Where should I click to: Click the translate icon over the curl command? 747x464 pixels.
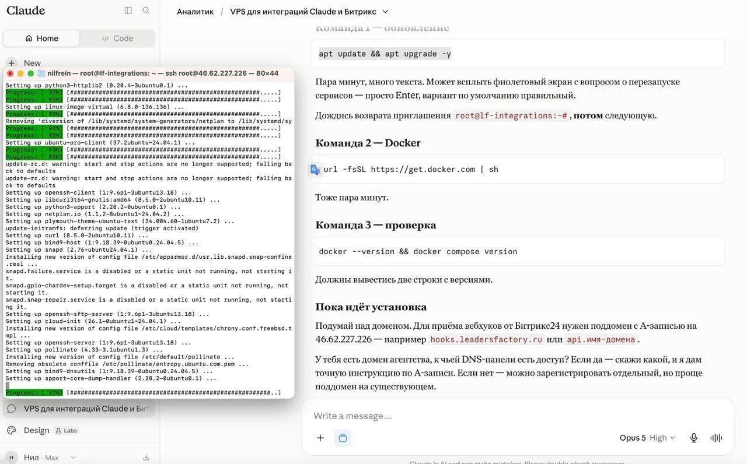(x=316, y=170)
